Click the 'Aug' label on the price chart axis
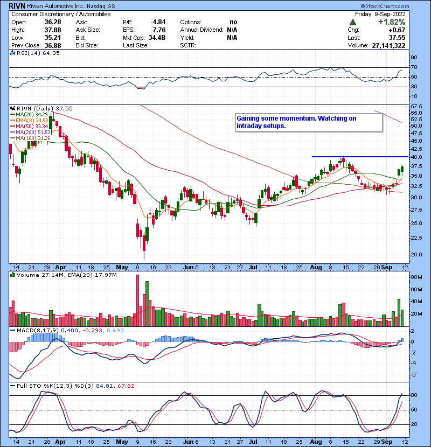The width and height of the screenshot is (431, 447). pos(316,268)
